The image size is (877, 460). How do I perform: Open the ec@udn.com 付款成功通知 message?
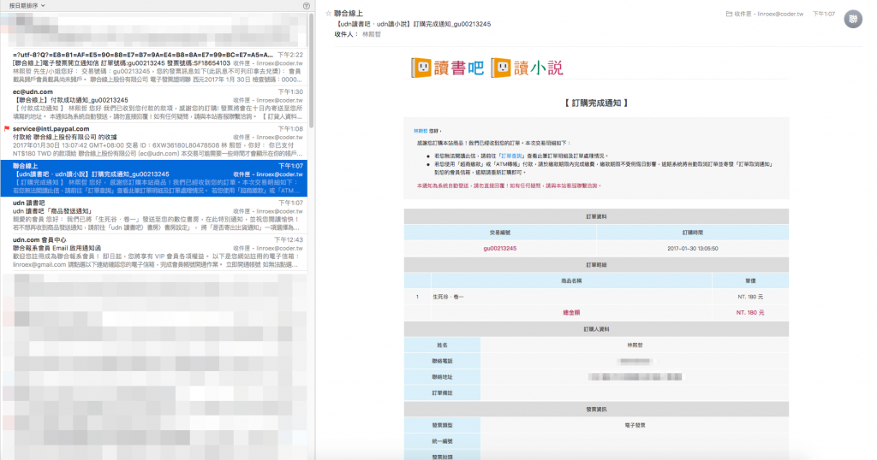[154, 104]
